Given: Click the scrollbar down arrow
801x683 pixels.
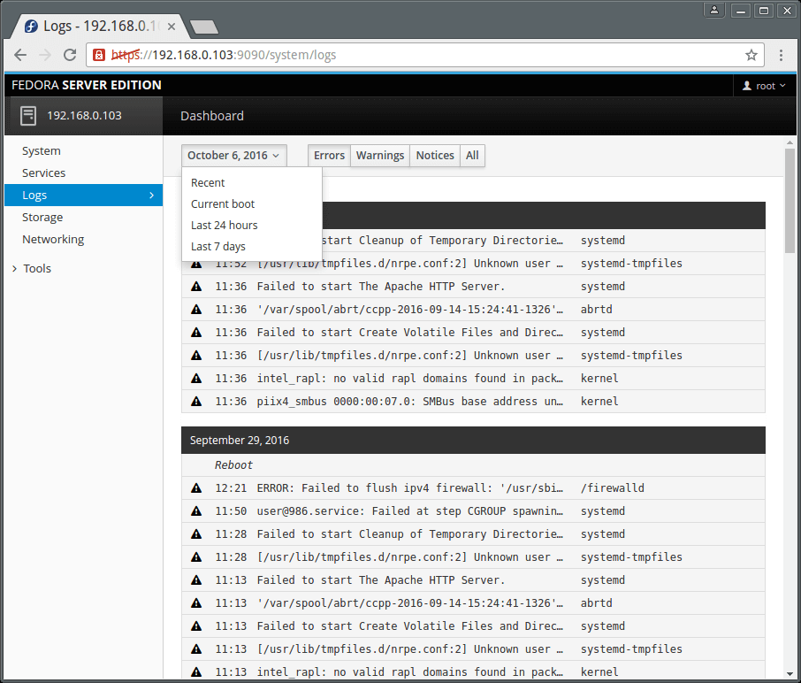Looking at the screenshot, I should coord(790,674).
